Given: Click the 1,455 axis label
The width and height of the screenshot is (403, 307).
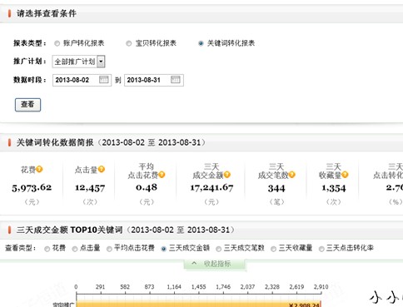Looking at the screenshot, I should tap(198, 287).
